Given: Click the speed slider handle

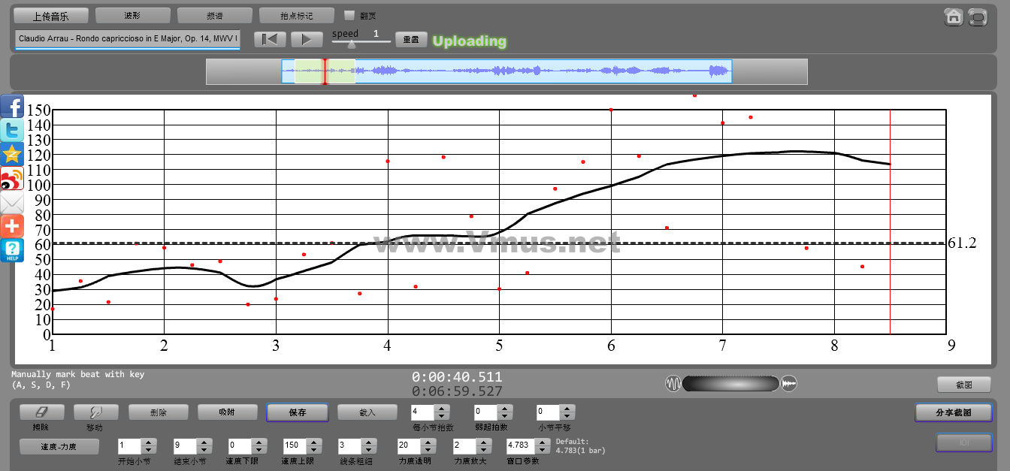Looking at the screenshot, I should (x=351, y=44).
